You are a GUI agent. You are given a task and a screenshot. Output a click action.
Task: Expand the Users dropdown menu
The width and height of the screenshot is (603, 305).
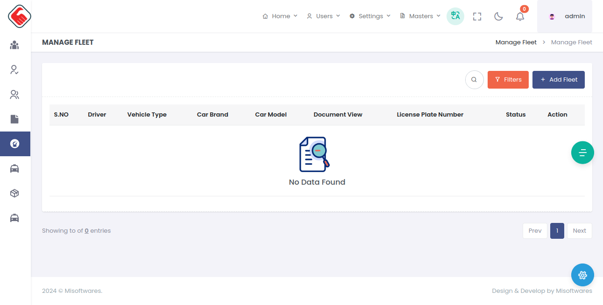tap(323, 16)
